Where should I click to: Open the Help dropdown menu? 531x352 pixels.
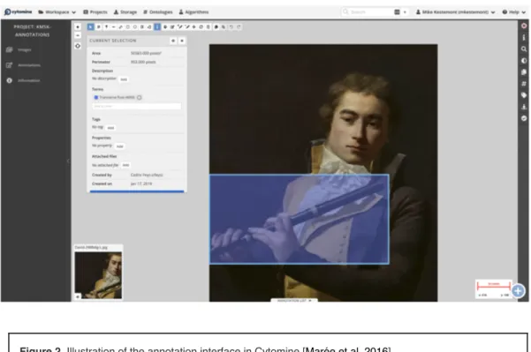(x=513, y=12)
